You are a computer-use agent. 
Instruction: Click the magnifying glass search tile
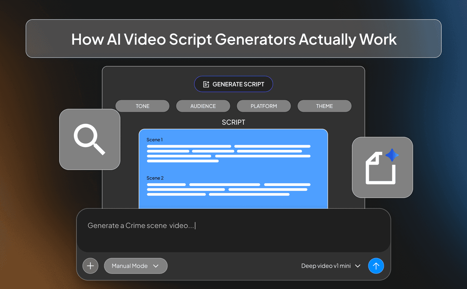(x=90, y=139)
